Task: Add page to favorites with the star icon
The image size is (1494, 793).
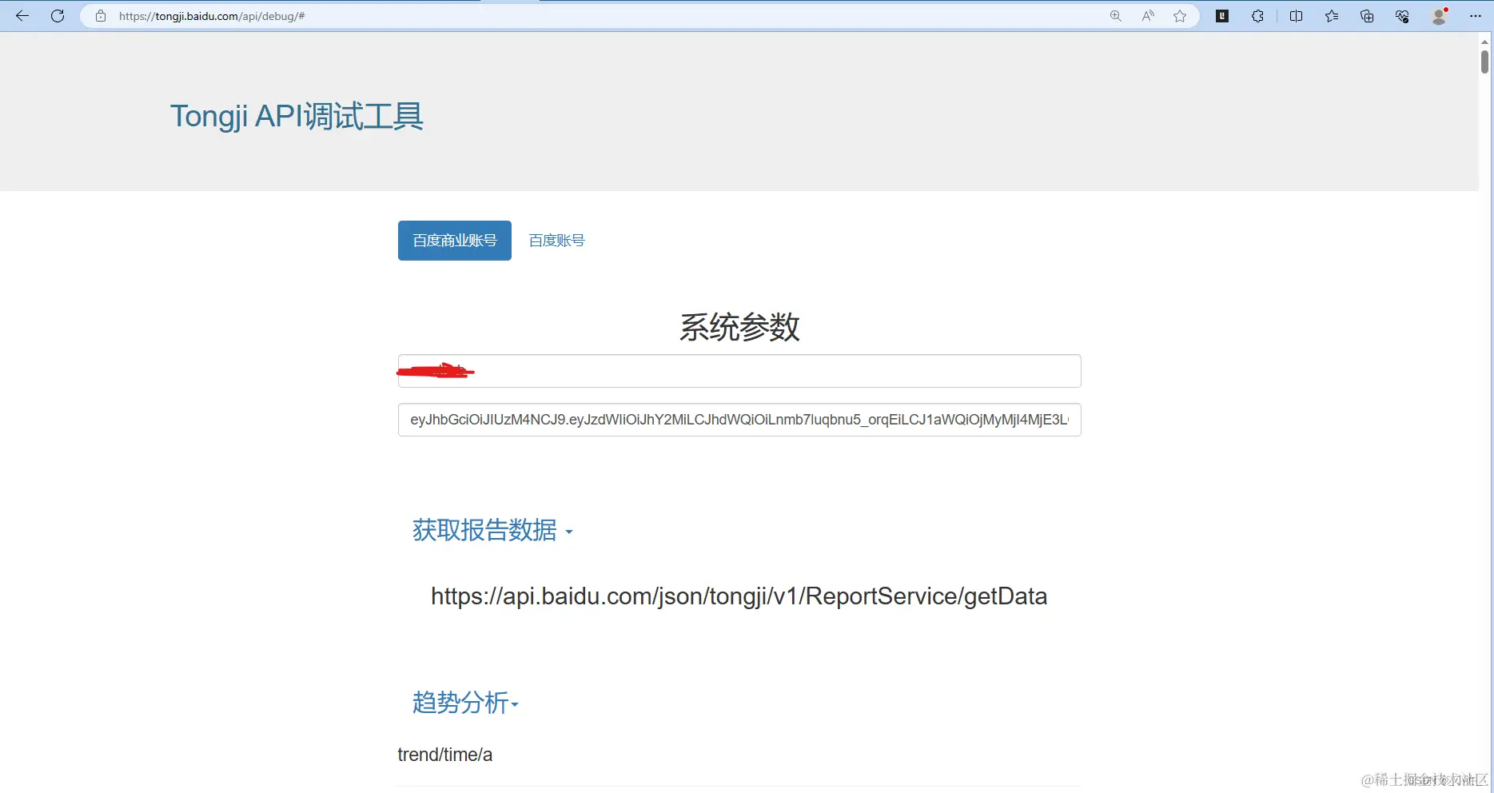Action: tap(1180, 16)
